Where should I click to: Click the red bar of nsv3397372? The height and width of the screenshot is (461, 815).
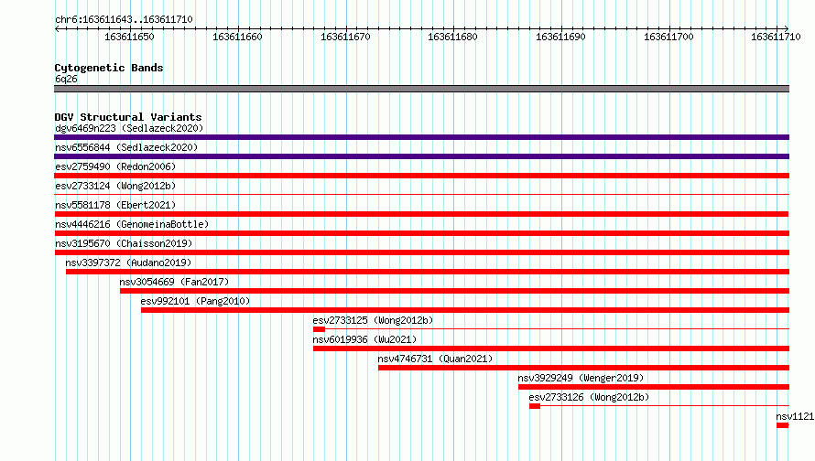pos(428,272)
